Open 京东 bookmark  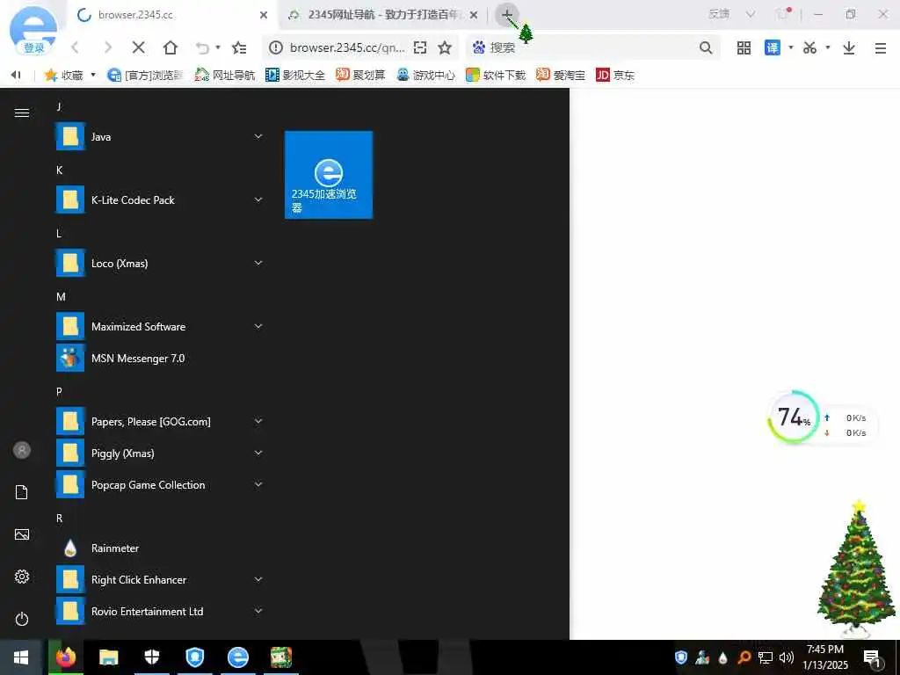[x=615, y=76]
